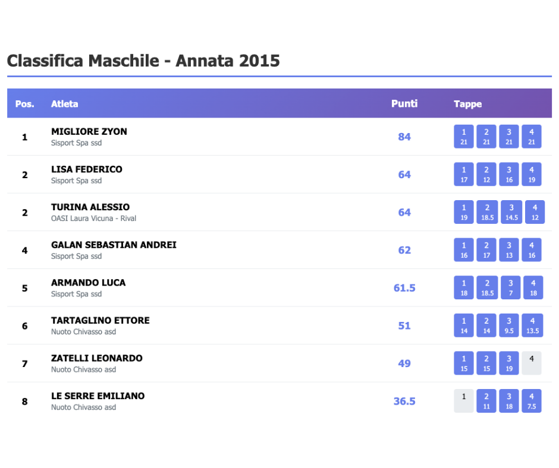This screenshot has height=468, width=559.
Task: Click the name TARTAGLINO ETTORE
Action: click(x=101, y=321)
